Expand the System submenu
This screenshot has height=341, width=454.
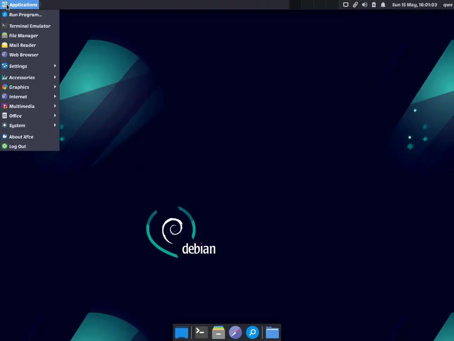(30, 125)
